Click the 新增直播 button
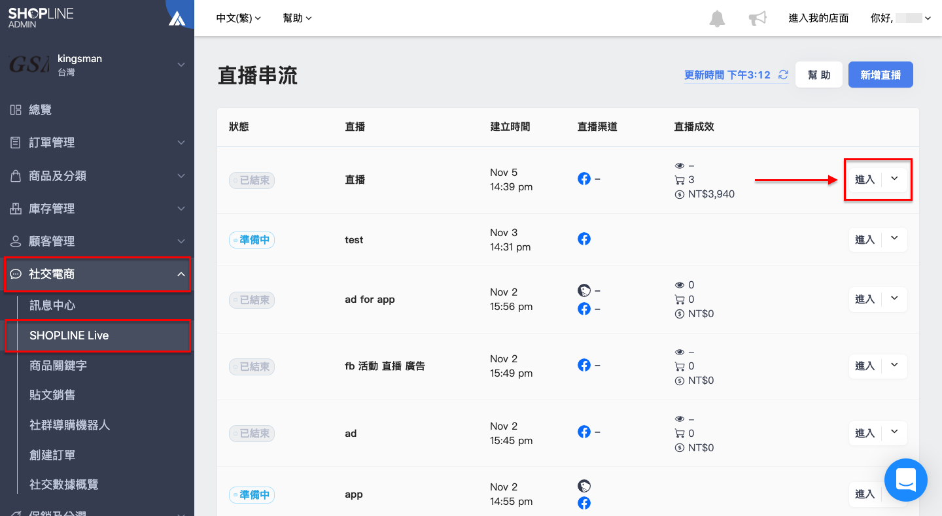942x516 pixels. coord(881,75)
